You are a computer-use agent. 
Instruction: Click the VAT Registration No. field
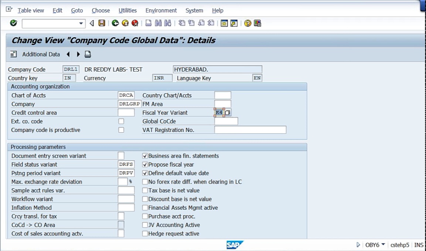click(250, 130)
